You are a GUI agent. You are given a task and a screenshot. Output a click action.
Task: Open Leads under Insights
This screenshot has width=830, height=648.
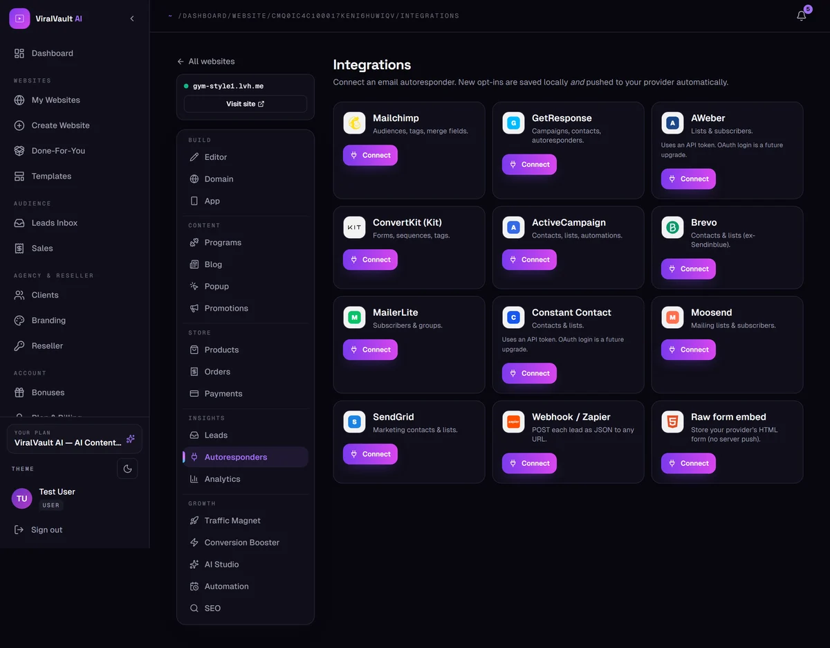[x=246, y=435]
